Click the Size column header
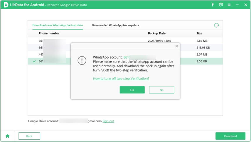Screen dimensions: 251x142 point(199,33)
